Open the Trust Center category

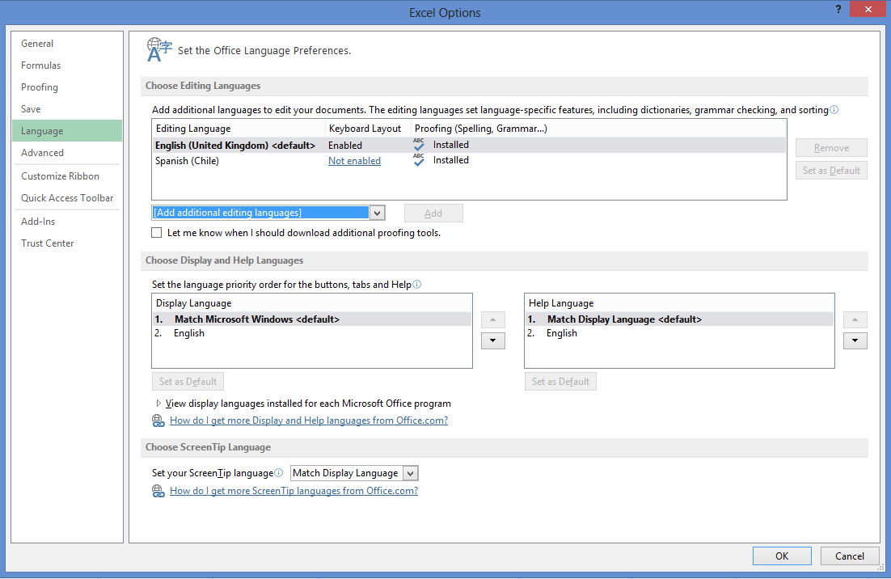(x=67, y=243)
